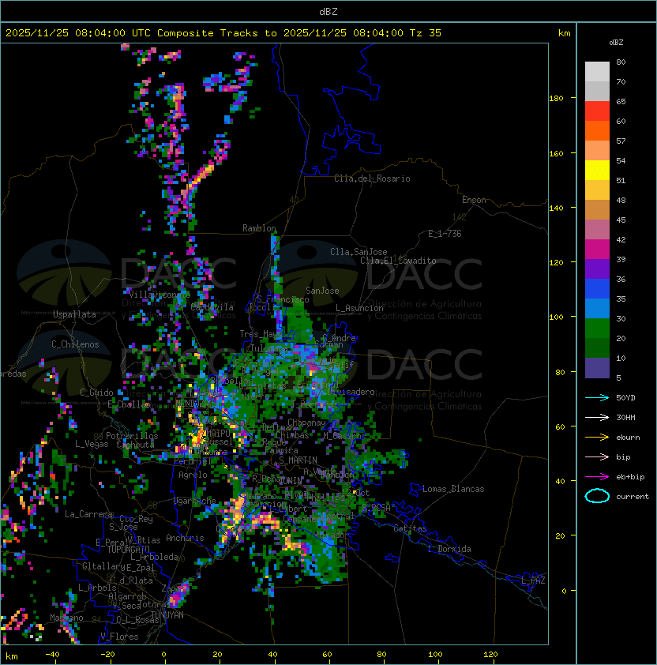Click the Clla.del_Rosario map label
The height and width of the screenshot is (665, 657).
click(x=372, y=178)
